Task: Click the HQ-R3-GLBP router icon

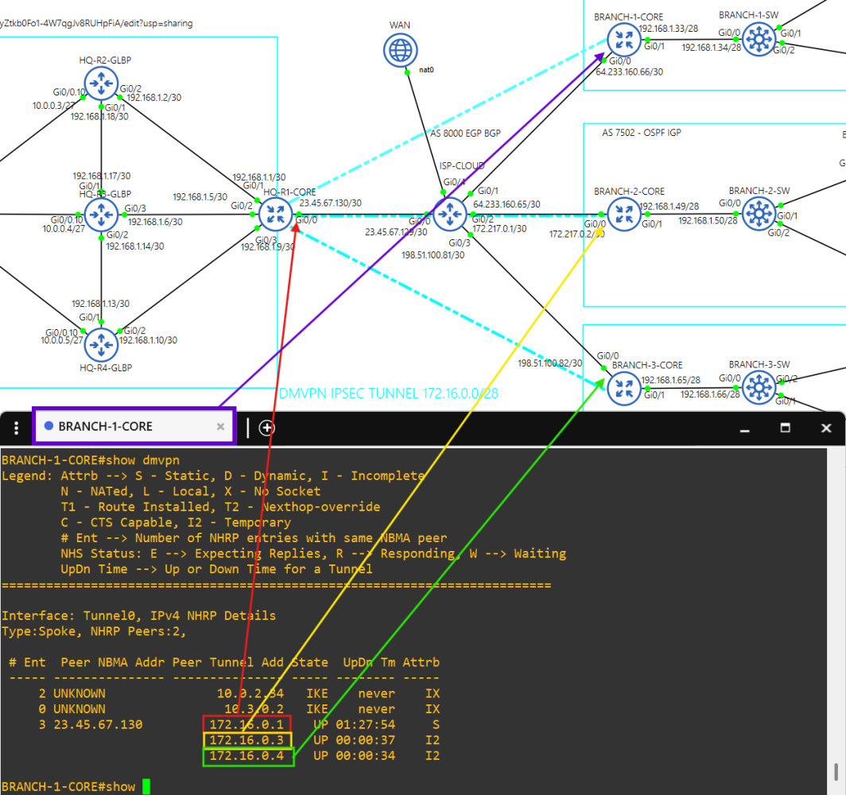Action: click(x=101, y=214)
